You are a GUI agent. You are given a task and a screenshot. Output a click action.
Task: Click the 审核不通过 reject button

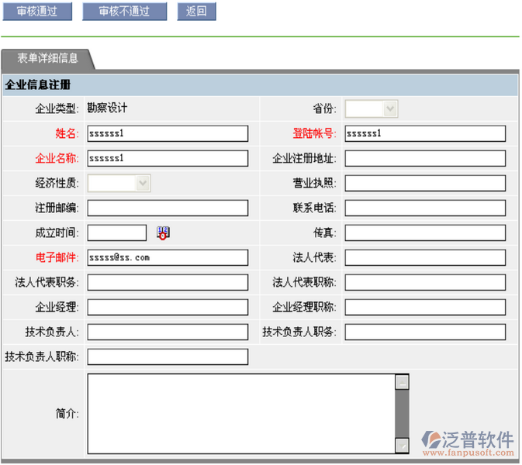[x=123, y=12]
